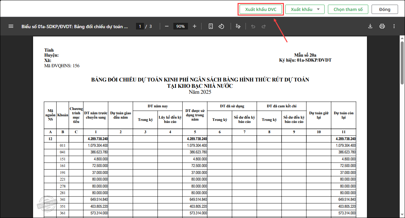Click Khoản cell 161

[63, 166]
